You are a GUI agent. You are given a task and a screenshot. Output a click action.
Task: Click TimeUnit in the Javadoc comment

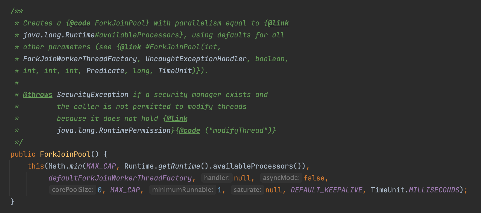coord(175,71)
